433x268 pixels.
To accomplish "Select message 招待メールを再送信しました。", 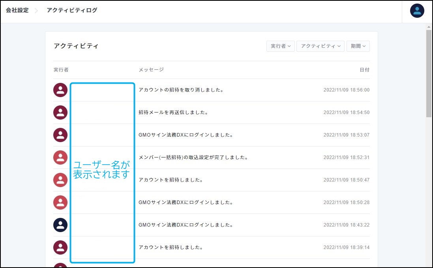I will [x=173, y=112].
